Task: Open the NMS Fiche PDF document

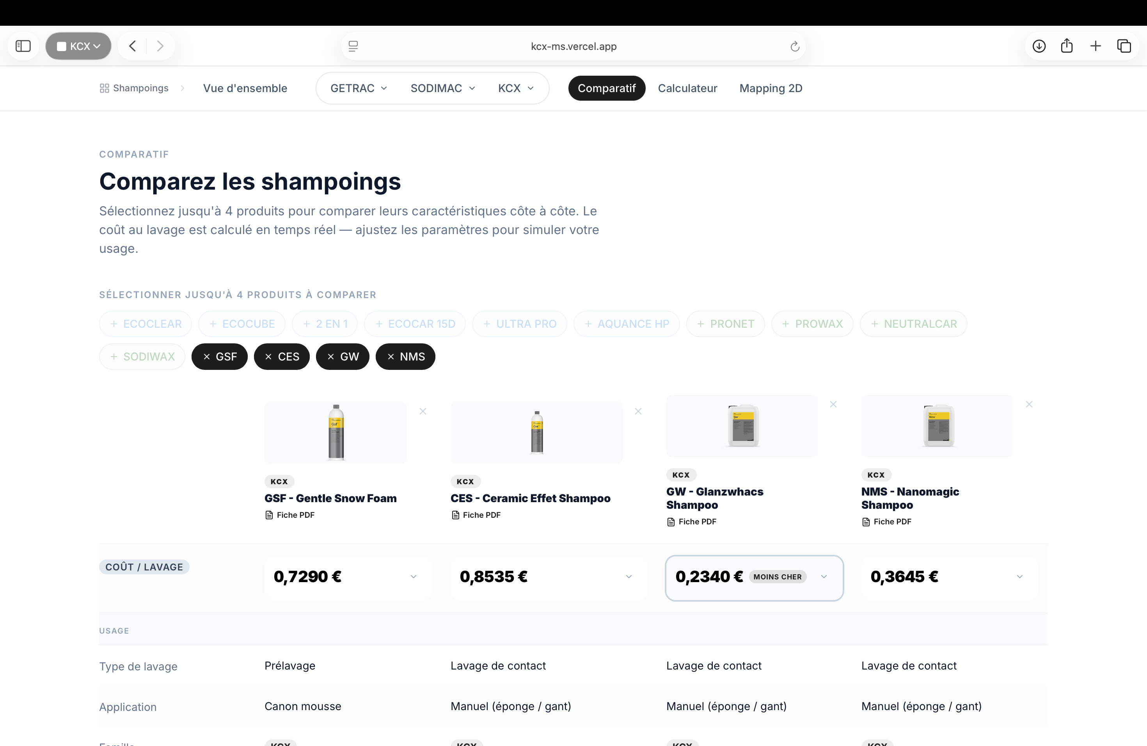Action: (887, 522)
